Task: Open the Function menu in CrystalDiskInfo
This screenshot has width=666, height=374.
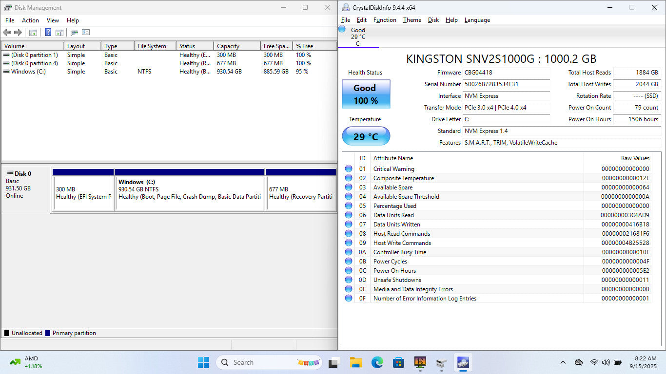Action: pyautogui.click(x=385, y=20)
